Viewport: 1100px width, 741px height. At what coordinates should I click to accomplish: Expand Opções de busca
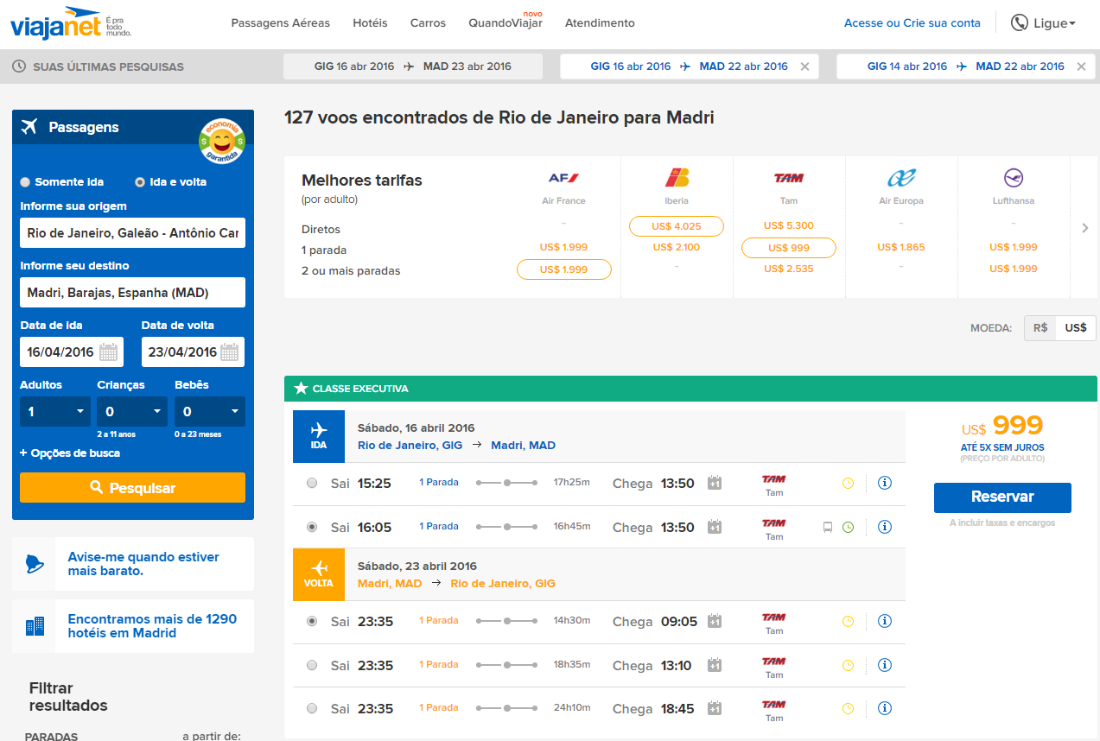pos(70,453)
